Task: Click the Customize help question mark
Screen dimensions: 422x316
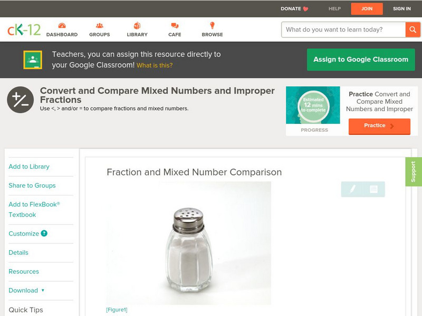Action: pos(44,233)
